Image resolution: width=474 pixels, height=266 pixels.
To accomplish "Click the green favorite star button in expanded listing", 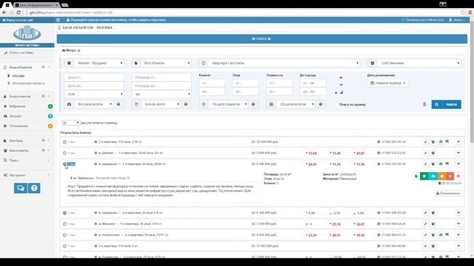I will pos(424,176).
